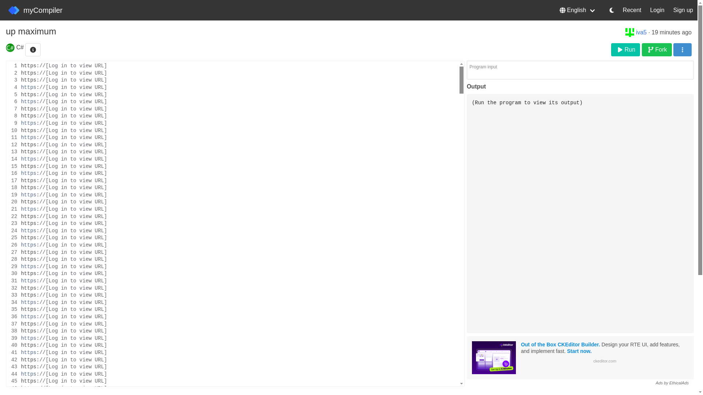Fork this code
Viewport: 703px width, 395px height.
(656, 50)
